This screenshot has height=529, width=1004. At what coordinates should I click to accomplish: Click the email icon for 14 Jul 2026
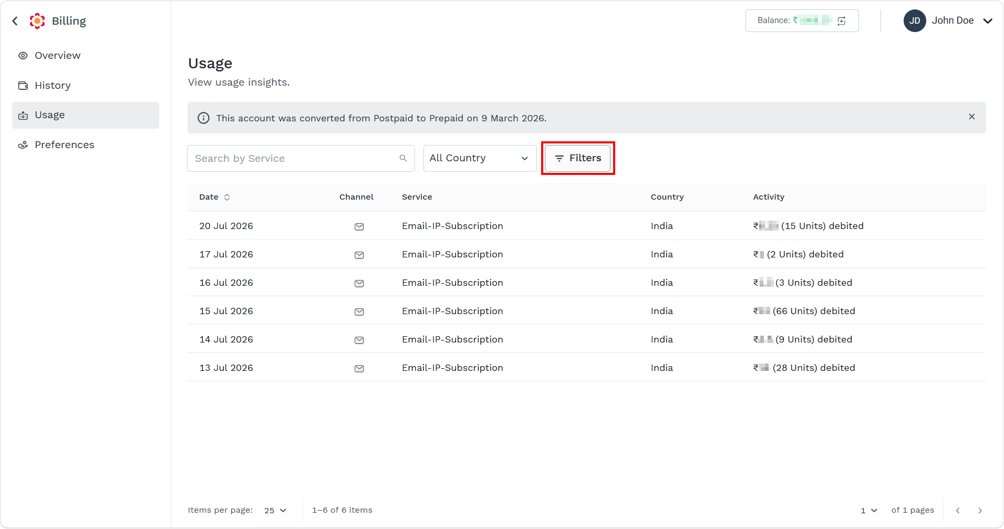(x=359, y=340)
